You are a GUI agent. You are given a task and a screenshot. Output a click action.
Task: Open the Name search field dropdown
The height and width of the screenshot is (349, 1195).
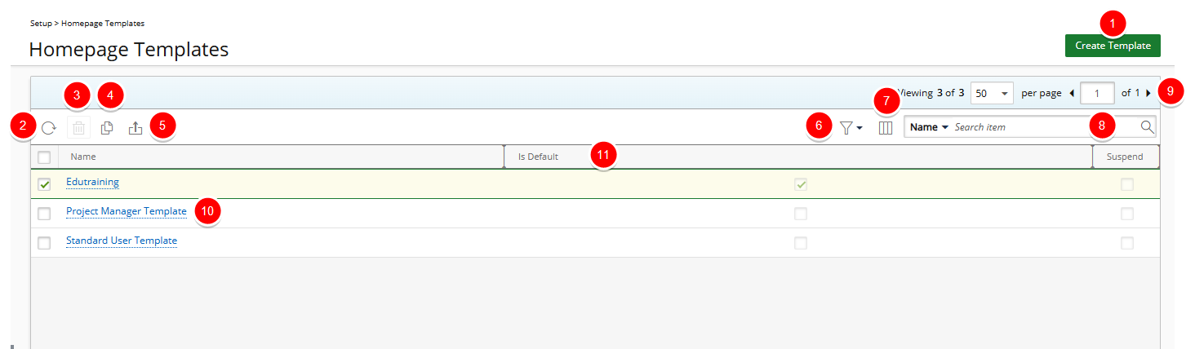929,127
